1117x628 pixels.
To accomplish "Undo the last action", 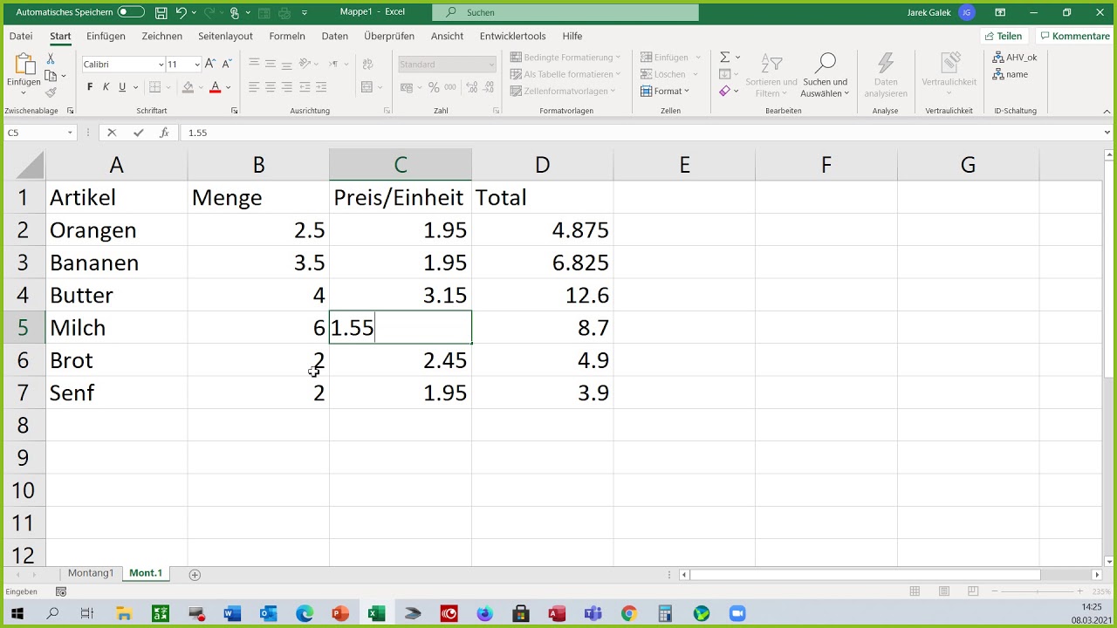I will point(181,12).
